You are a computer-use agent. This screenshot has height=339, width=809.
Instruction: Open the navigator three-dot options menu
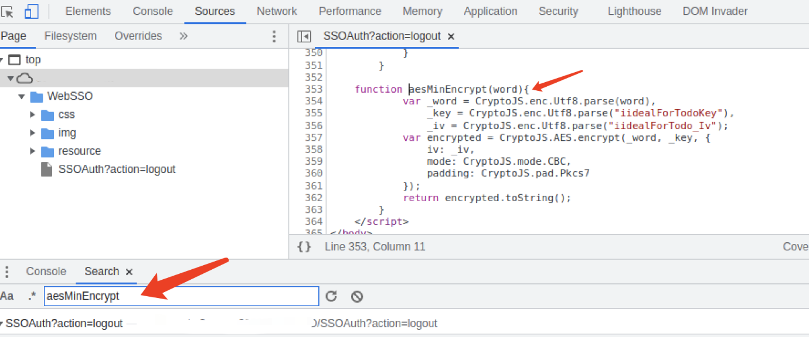click(x=274, y=36)
